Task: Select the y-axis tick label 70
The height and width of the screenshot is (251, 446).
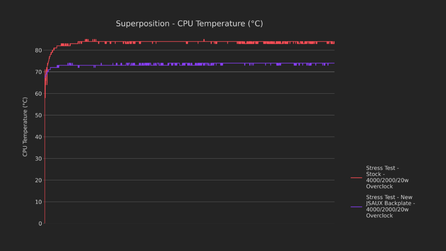Action: (38, 72)
